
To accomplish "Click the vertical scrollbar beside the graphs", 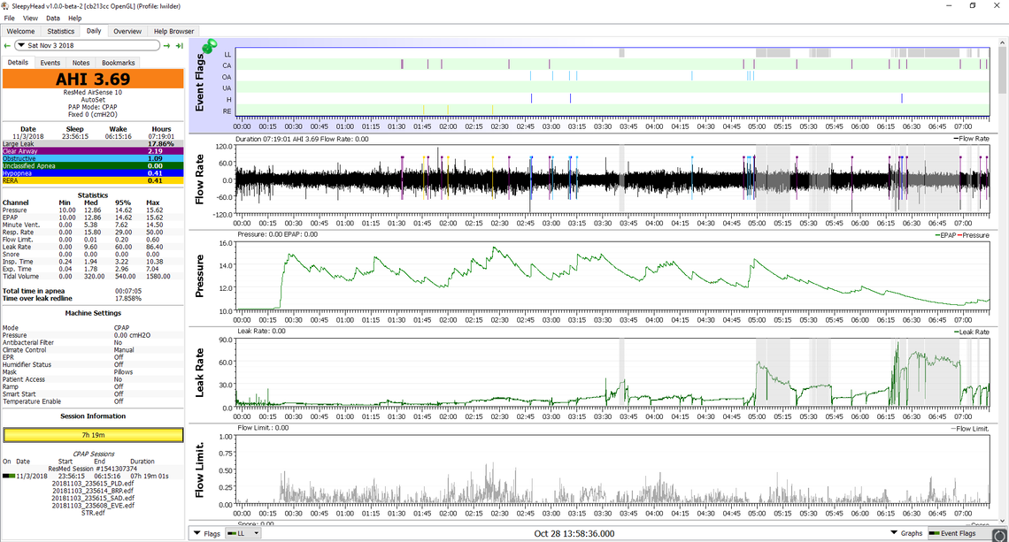I will click(x=1002, y=265).
